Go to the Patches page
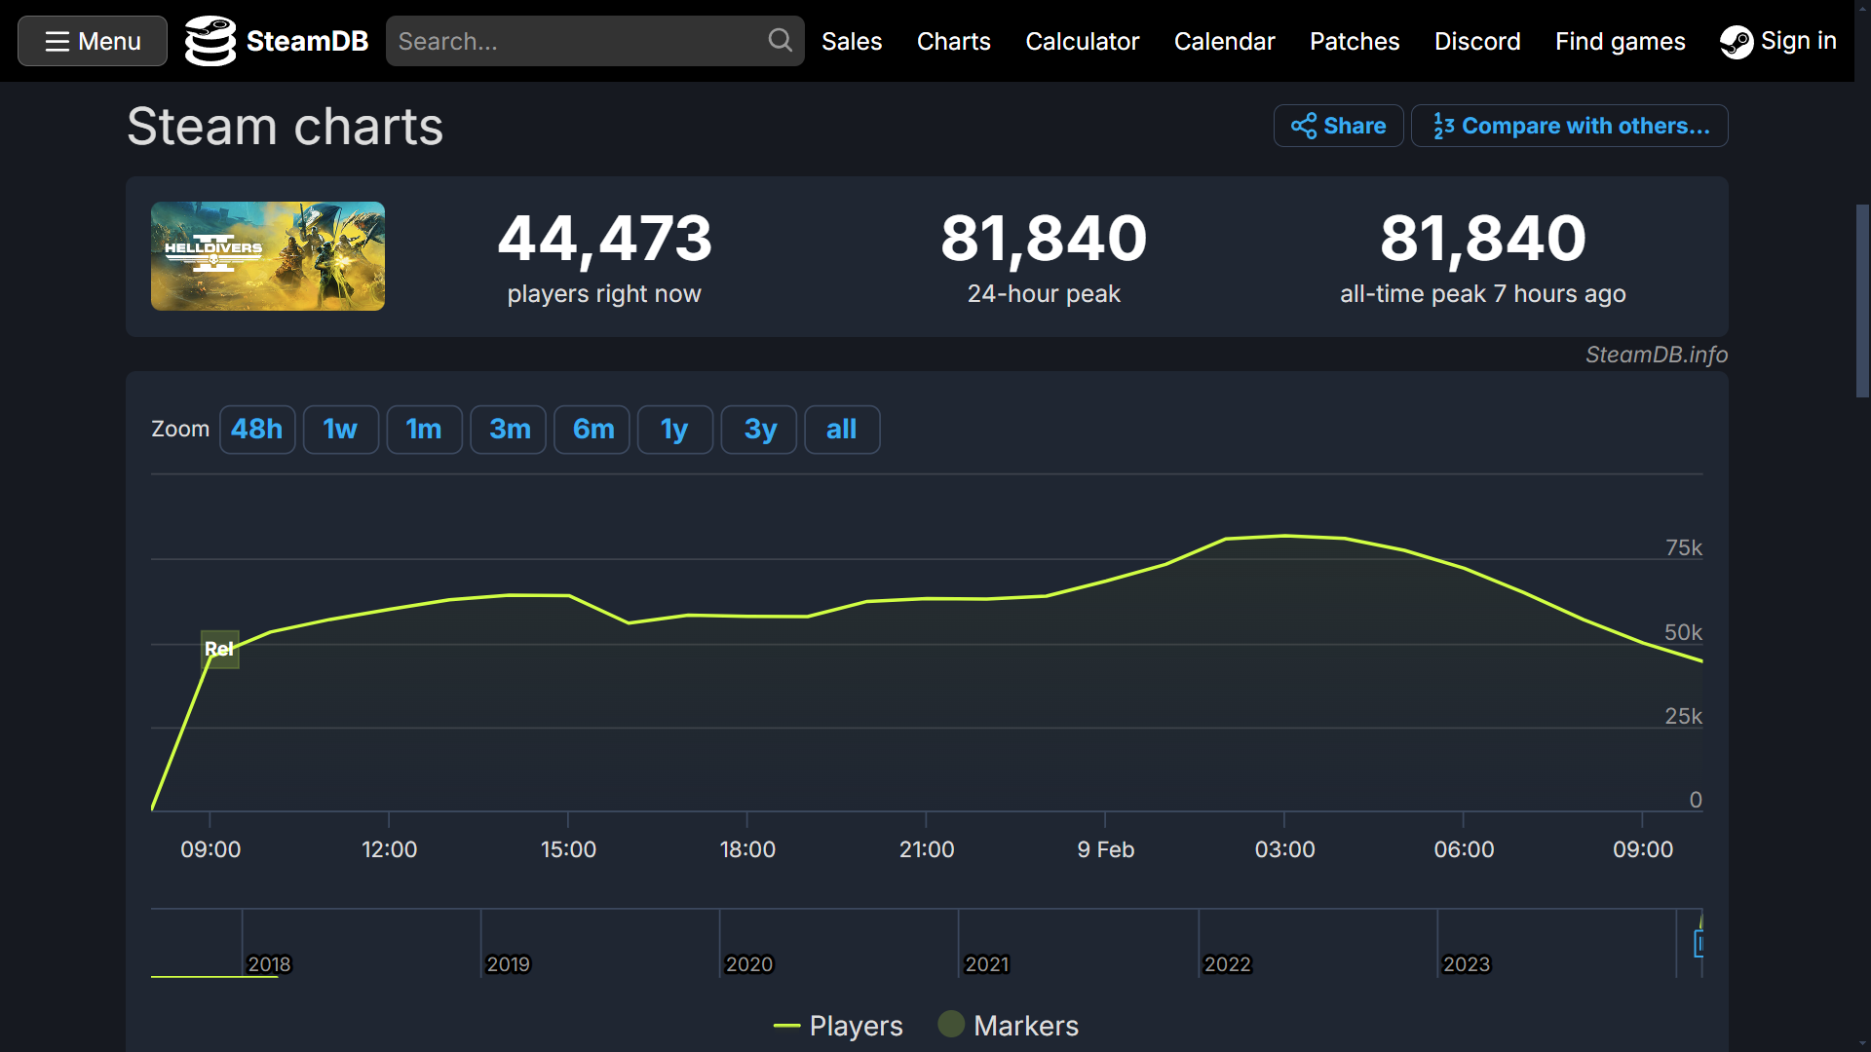 1355,41
